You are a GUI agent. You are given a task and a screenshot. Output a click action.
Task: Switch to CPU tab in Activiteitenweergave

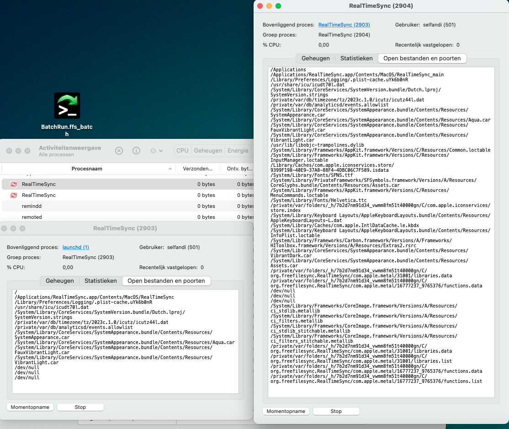coord(182,151)
